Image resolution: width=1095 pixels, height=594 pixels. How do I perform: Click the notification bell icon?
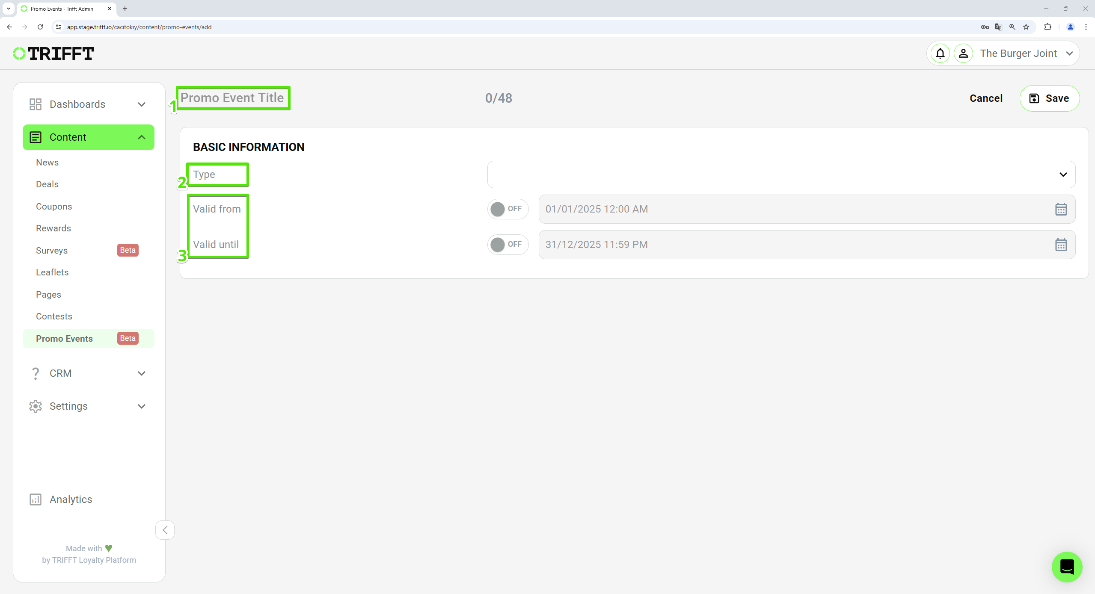click(940, 53)
